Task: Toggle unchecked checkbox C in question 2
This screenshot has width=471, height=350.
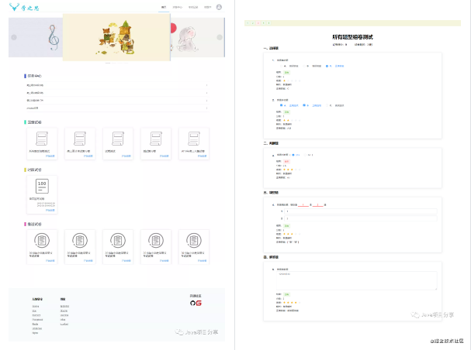Action: pyautogui.click(x=327, y=105)
